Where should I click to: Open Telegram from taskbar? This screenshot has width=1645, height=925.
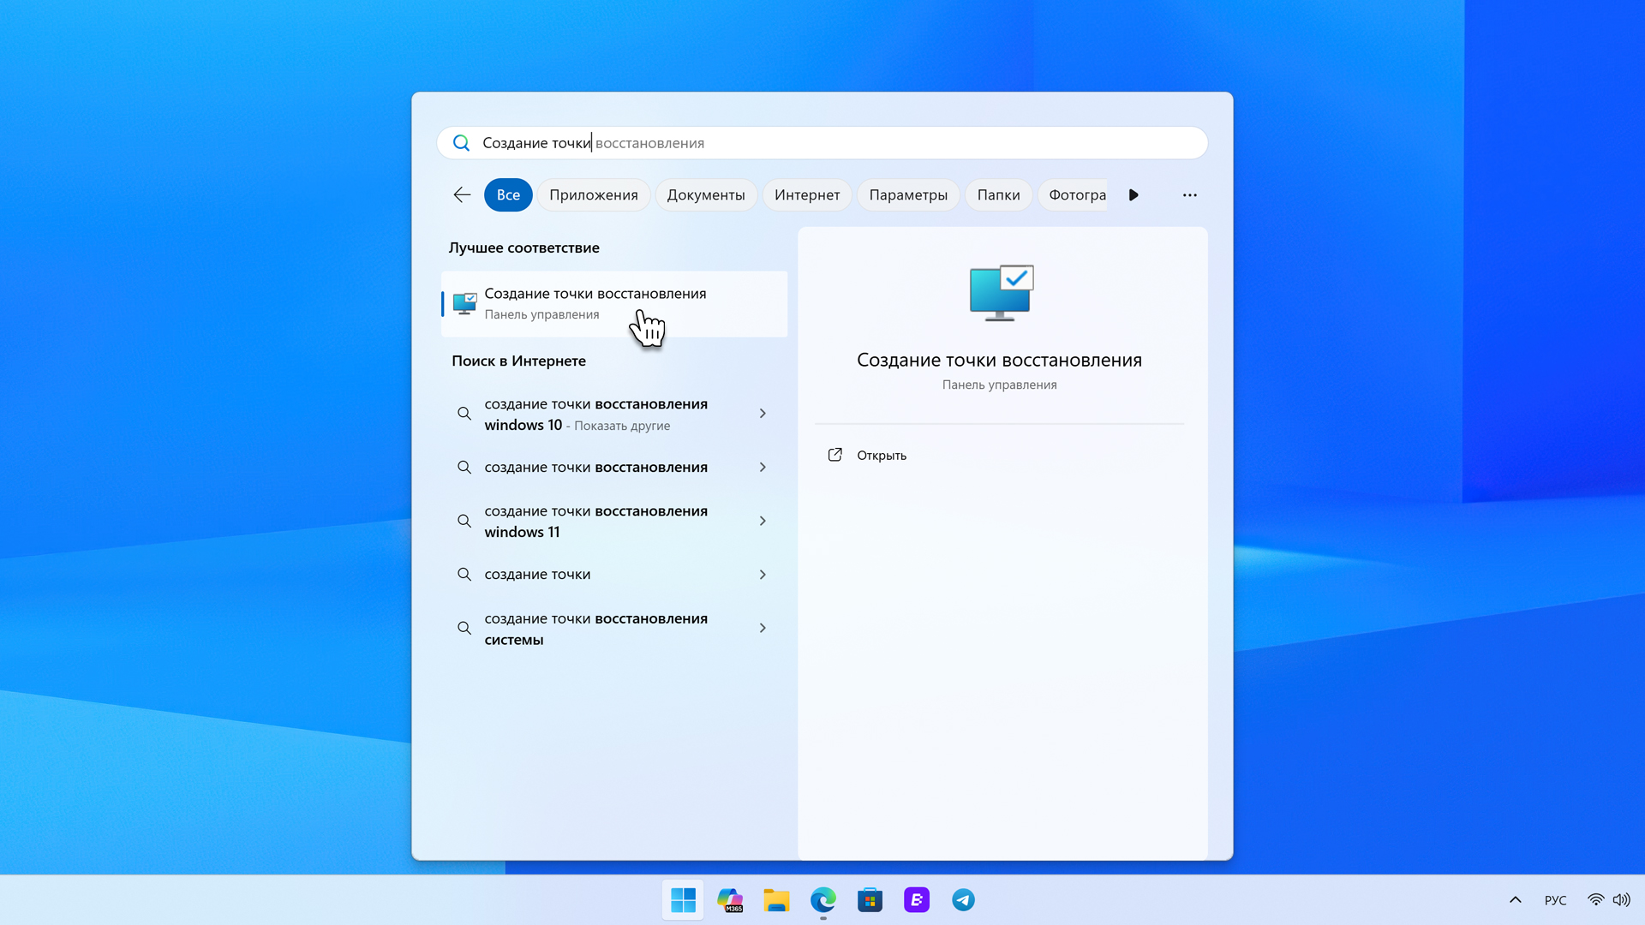click(963, 900)
